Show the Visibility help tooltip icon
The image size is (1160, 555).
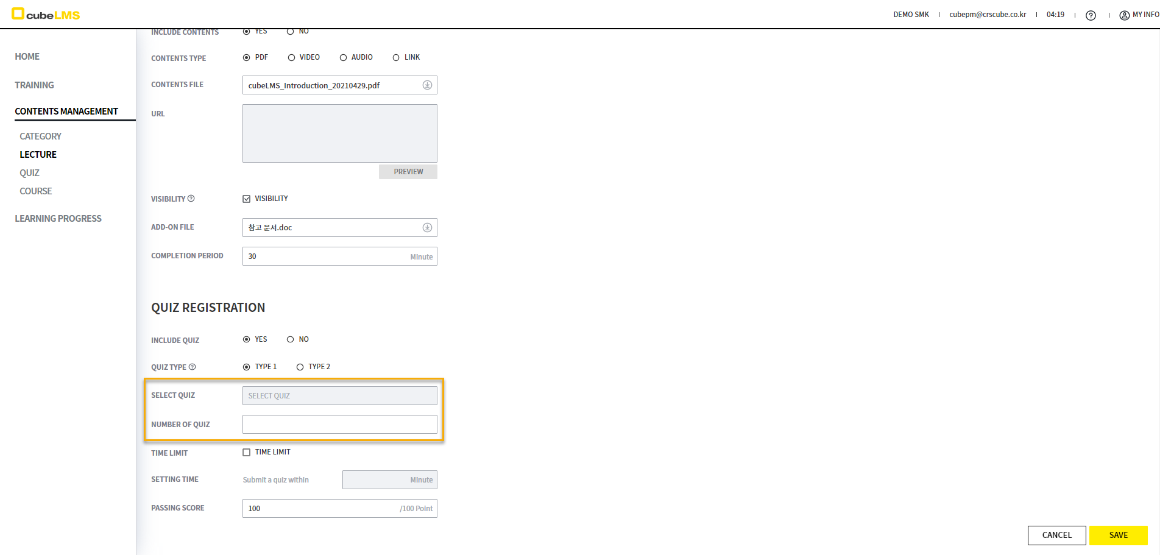[191, 199]
